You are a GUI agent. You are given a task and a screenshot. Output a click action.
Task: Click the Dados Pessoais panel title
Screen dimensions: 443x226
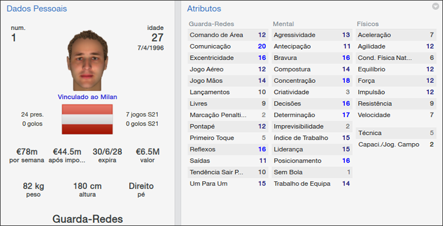point(30,9)
